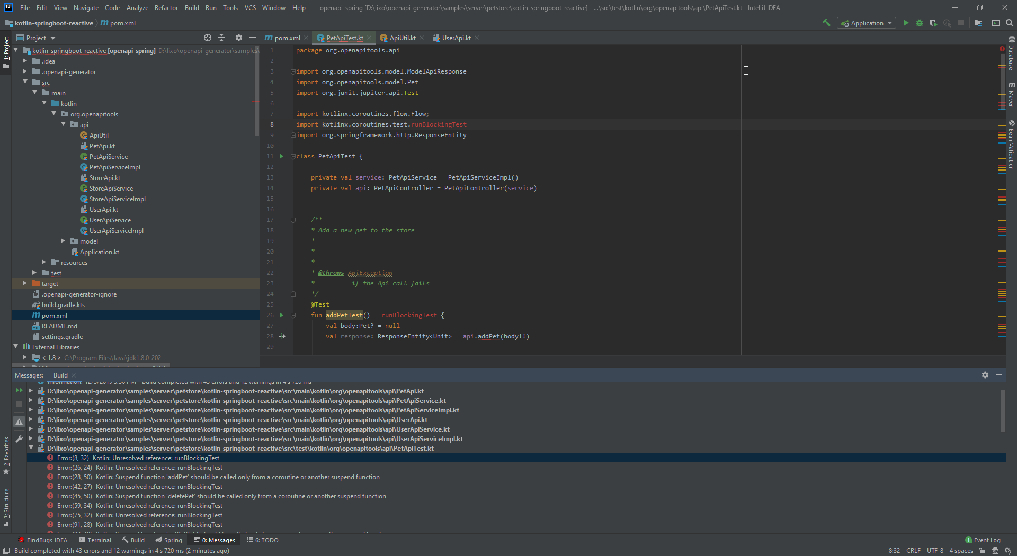The width and height of the screenshot is (1017, 556).
Task: Click the wrench icon in Messages panel
Action: click(x=19, y=439)
